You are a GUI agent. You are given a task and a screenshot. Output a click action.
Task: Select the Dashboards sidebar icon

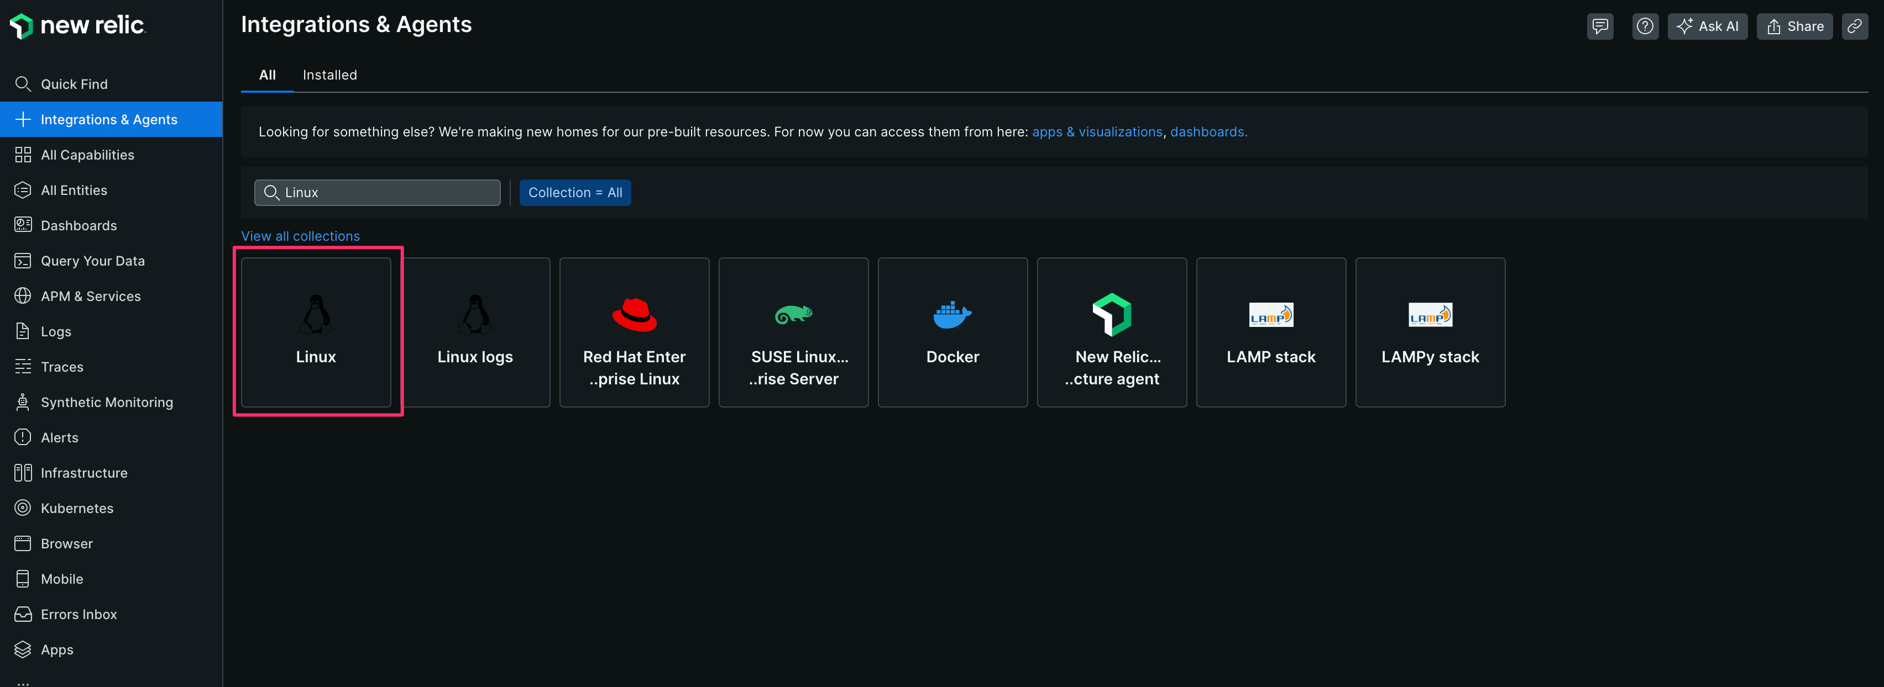tap(23, 225)
